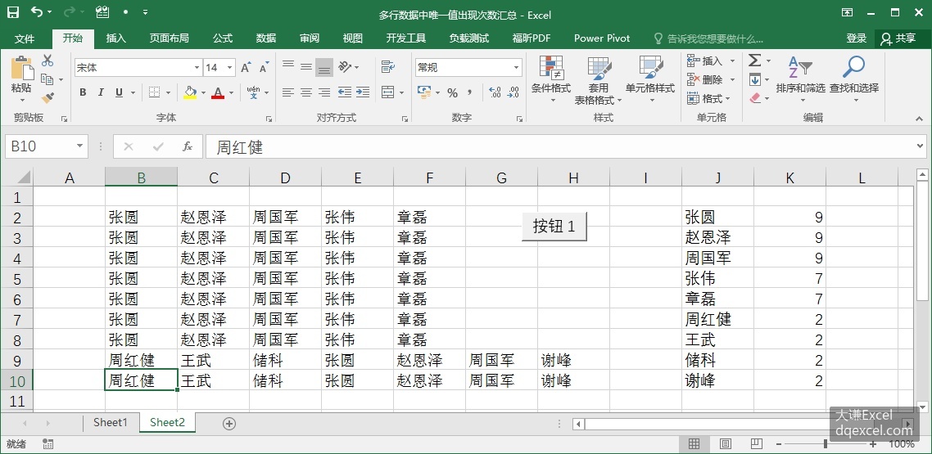Viewport: 932px width, 454px height.
Task: Open Conditional Formatting (条件格式)
Action: (551, 79)
